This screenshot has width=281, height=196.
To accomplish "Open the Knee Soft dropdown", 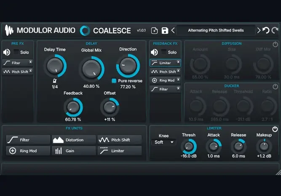I will point(163,142).
